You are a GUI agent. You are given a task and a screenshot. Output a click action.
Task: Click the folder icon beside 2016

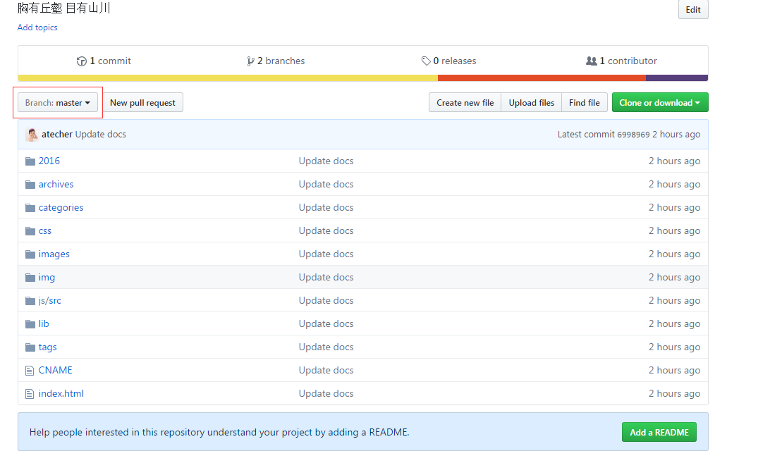click(30, 161)
